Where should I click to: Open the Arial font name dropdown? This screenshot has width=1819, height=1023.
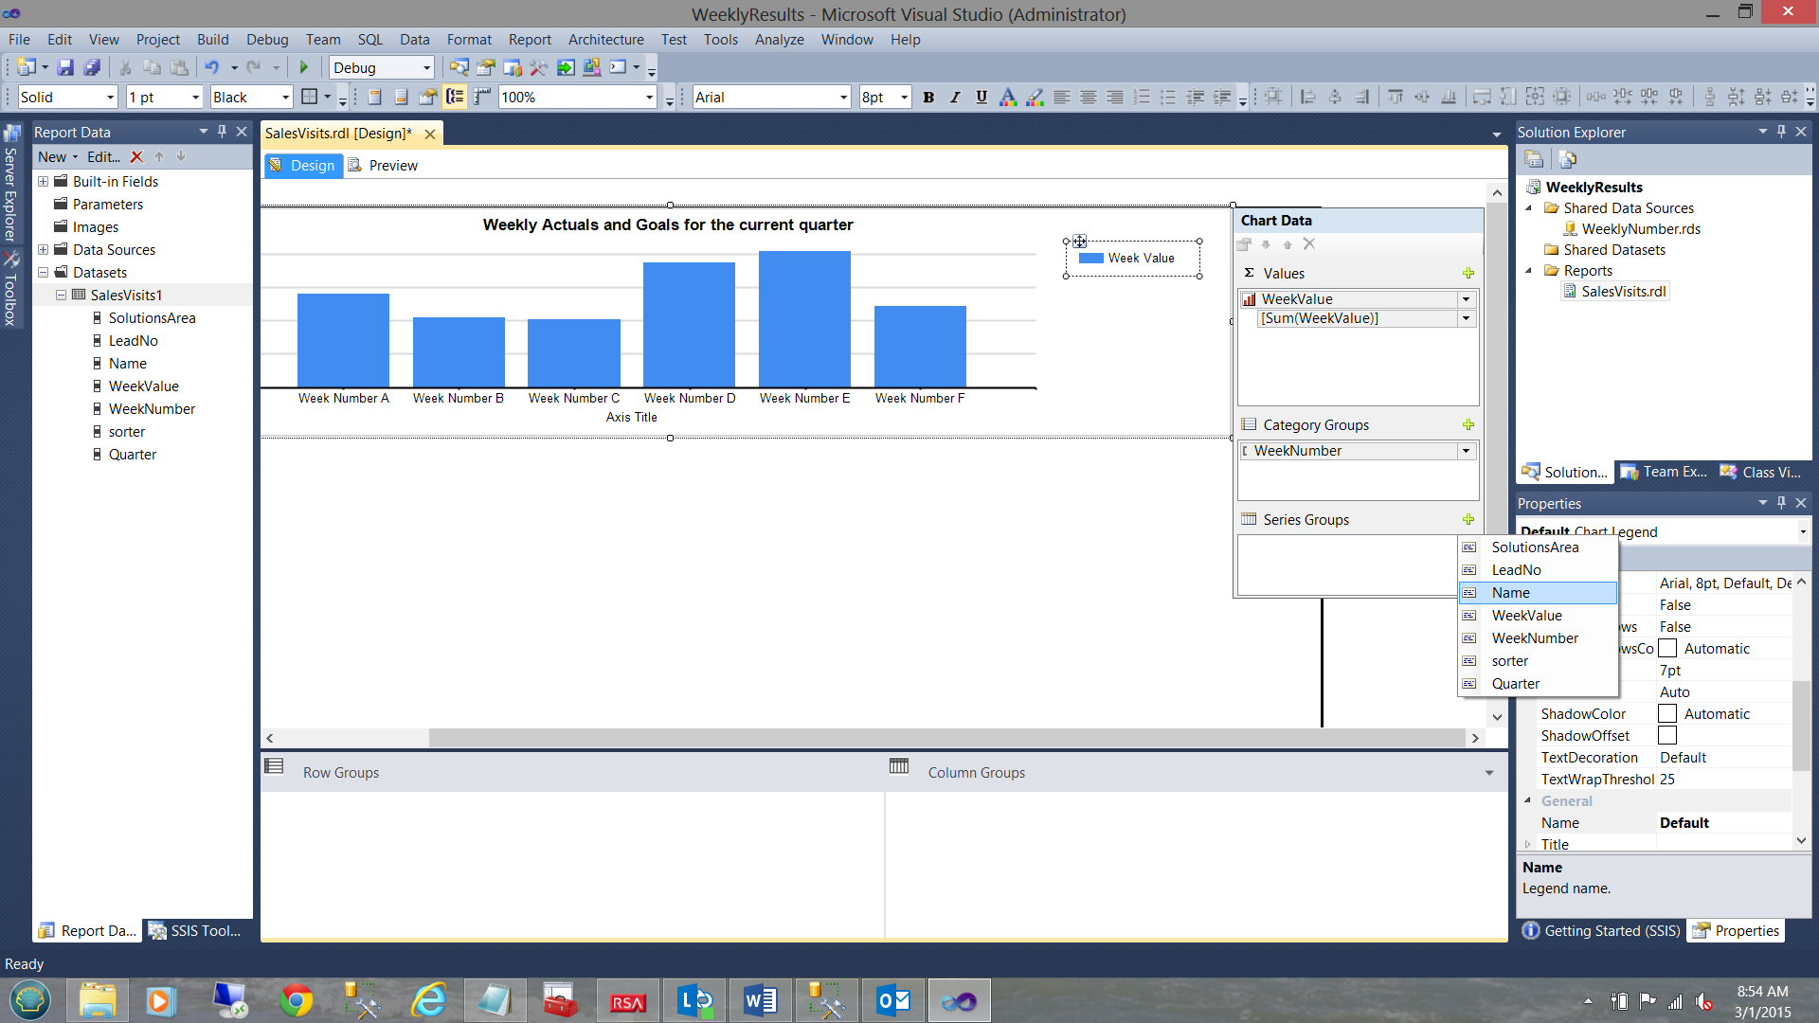tap(843, 97)
